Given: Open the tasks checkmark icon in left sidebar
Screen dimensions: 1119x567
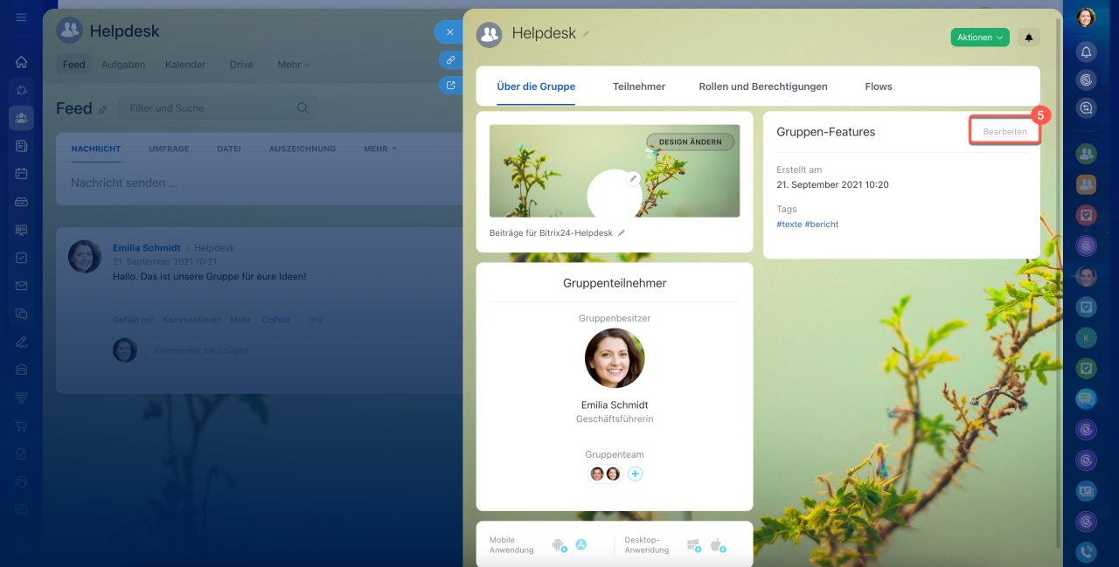Looking at the screenshot, I should tap(21, 258).
